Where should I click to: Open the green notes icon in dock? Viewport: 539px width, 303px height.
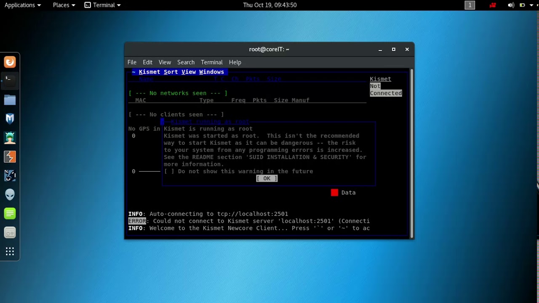(10, 213)
